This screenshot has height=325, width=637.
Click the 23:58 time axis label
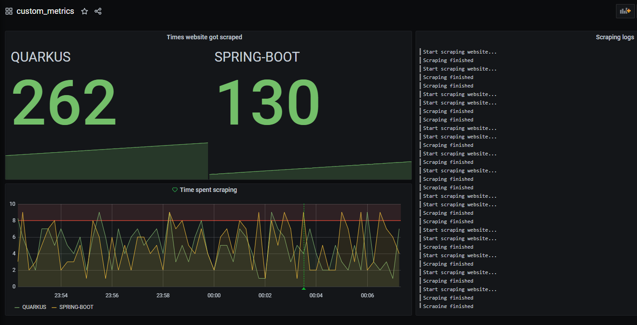(163, 296)
